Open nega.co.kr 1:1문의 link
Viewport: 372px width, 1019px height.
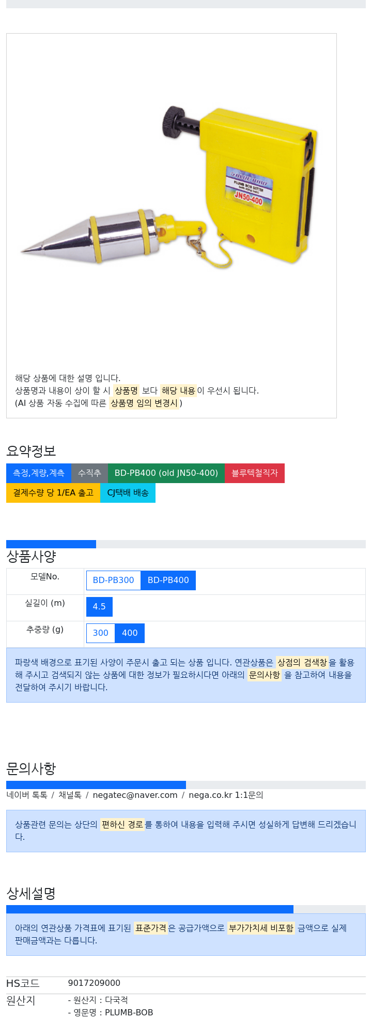point(226,795)
